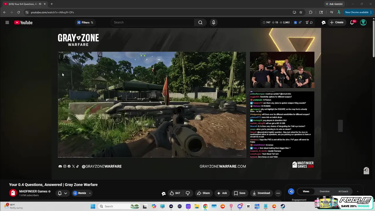Toggle notification bell for MADFINGER Games
Viewport: 375px width, 211px height.
tap(60, 193)
